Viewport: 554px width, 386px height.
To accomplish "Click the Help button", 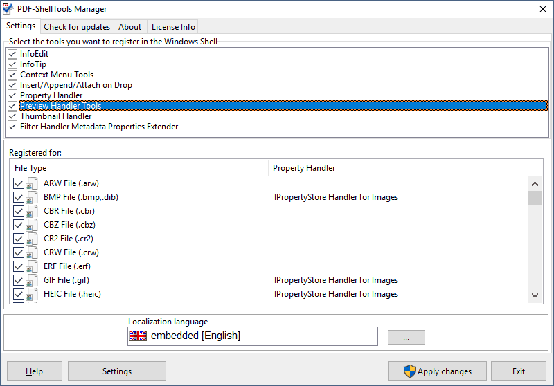I will tap(35, 371).
